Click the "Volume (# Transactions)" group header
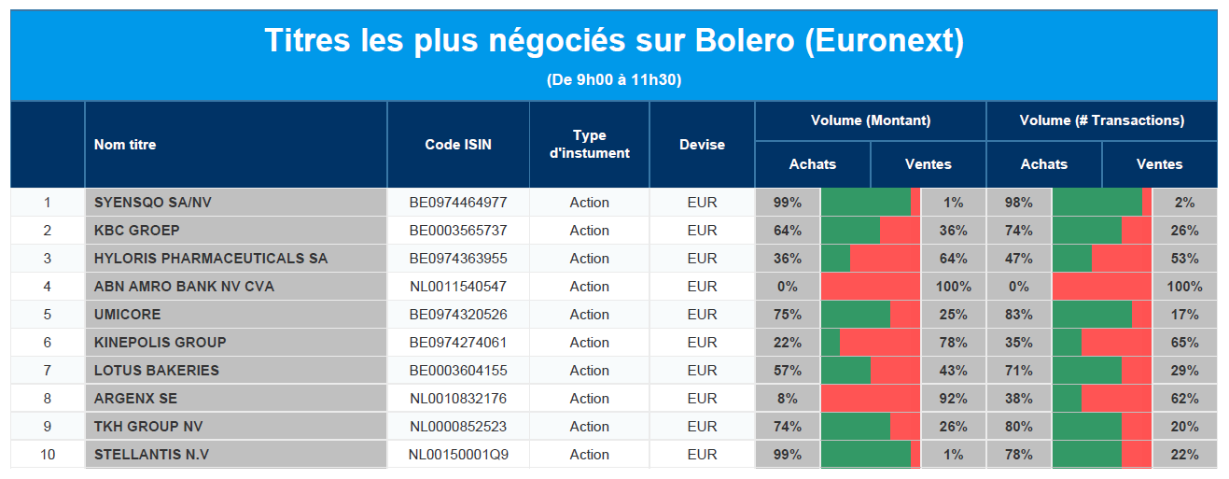This screenshot has height=479, width=1229. tap(1101, 120)
